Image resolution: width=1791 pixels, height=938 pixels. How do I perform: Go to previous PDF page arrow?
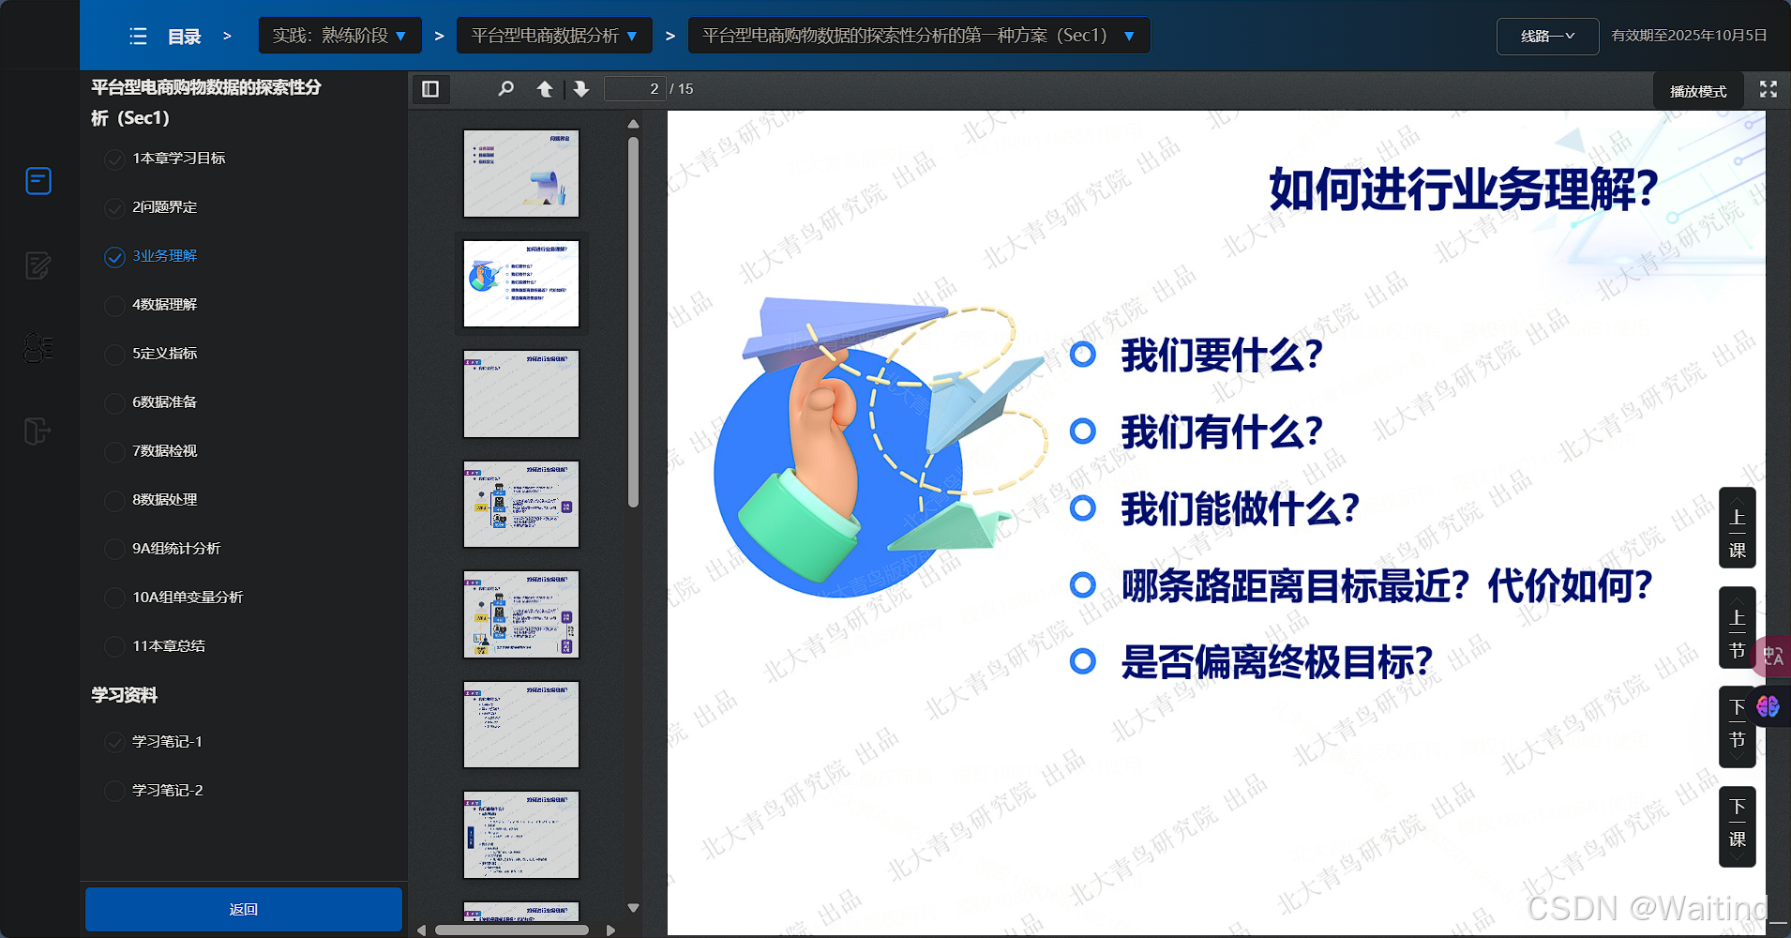(545, 89)
